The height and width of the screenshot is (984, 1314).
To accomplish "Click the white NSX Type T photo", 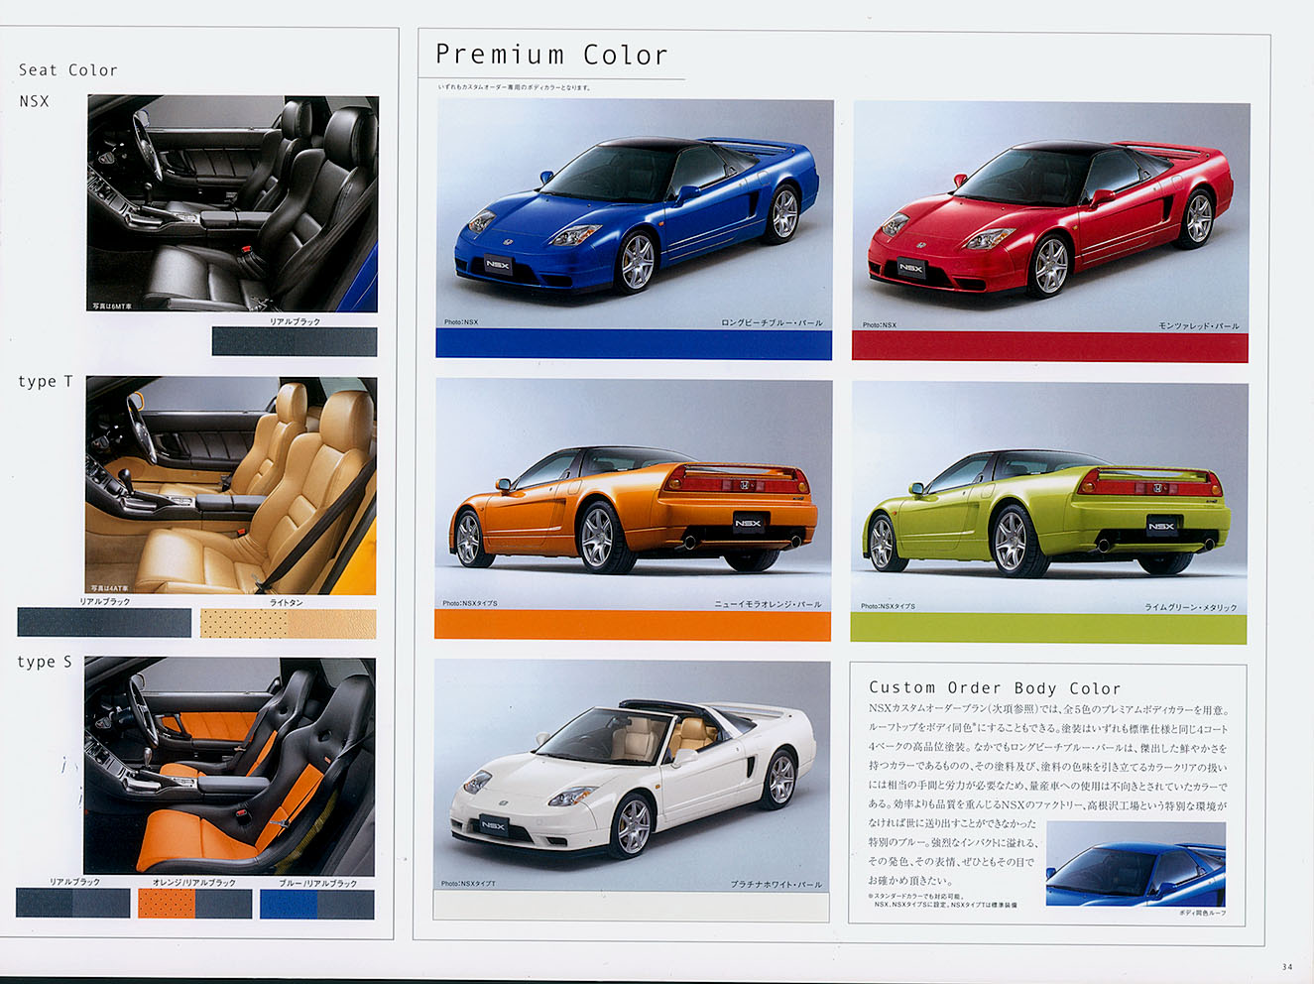I will [632, 775].
